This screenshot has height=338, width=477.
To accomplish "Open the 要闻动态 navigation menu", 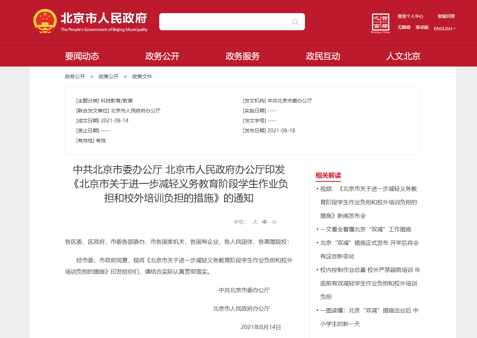I will [x=82, y=56].
